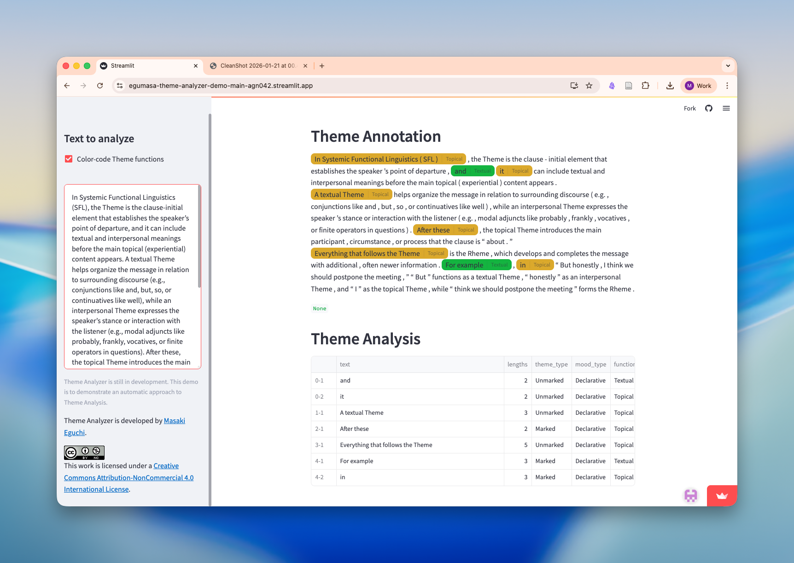Reload the page
794x563 pixels.
tap(100, 86)
